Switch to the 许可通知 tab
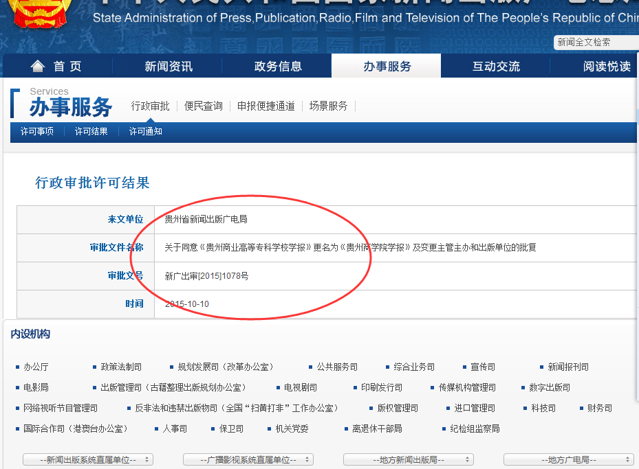 (146, 131)
